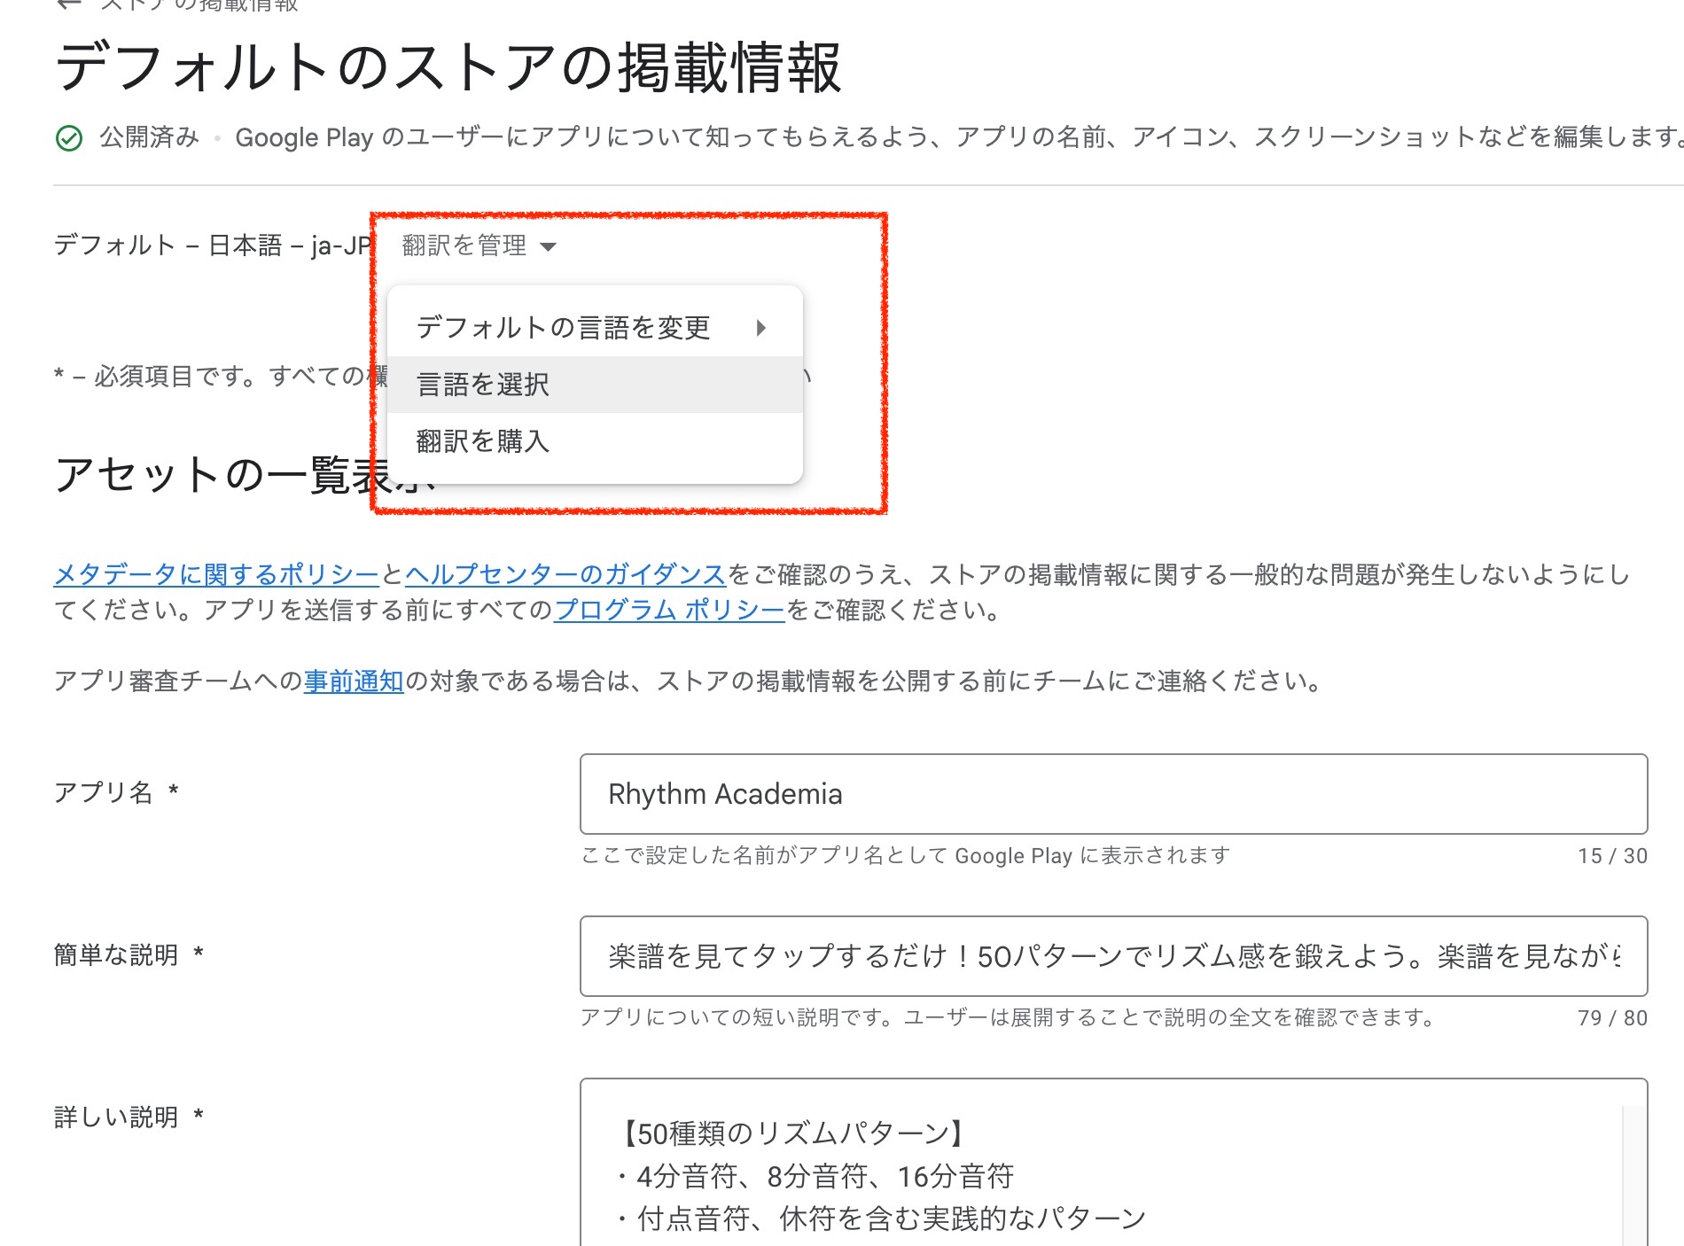
Task: Follow the プログラム ポリシー link
Action: pos(669,611)
